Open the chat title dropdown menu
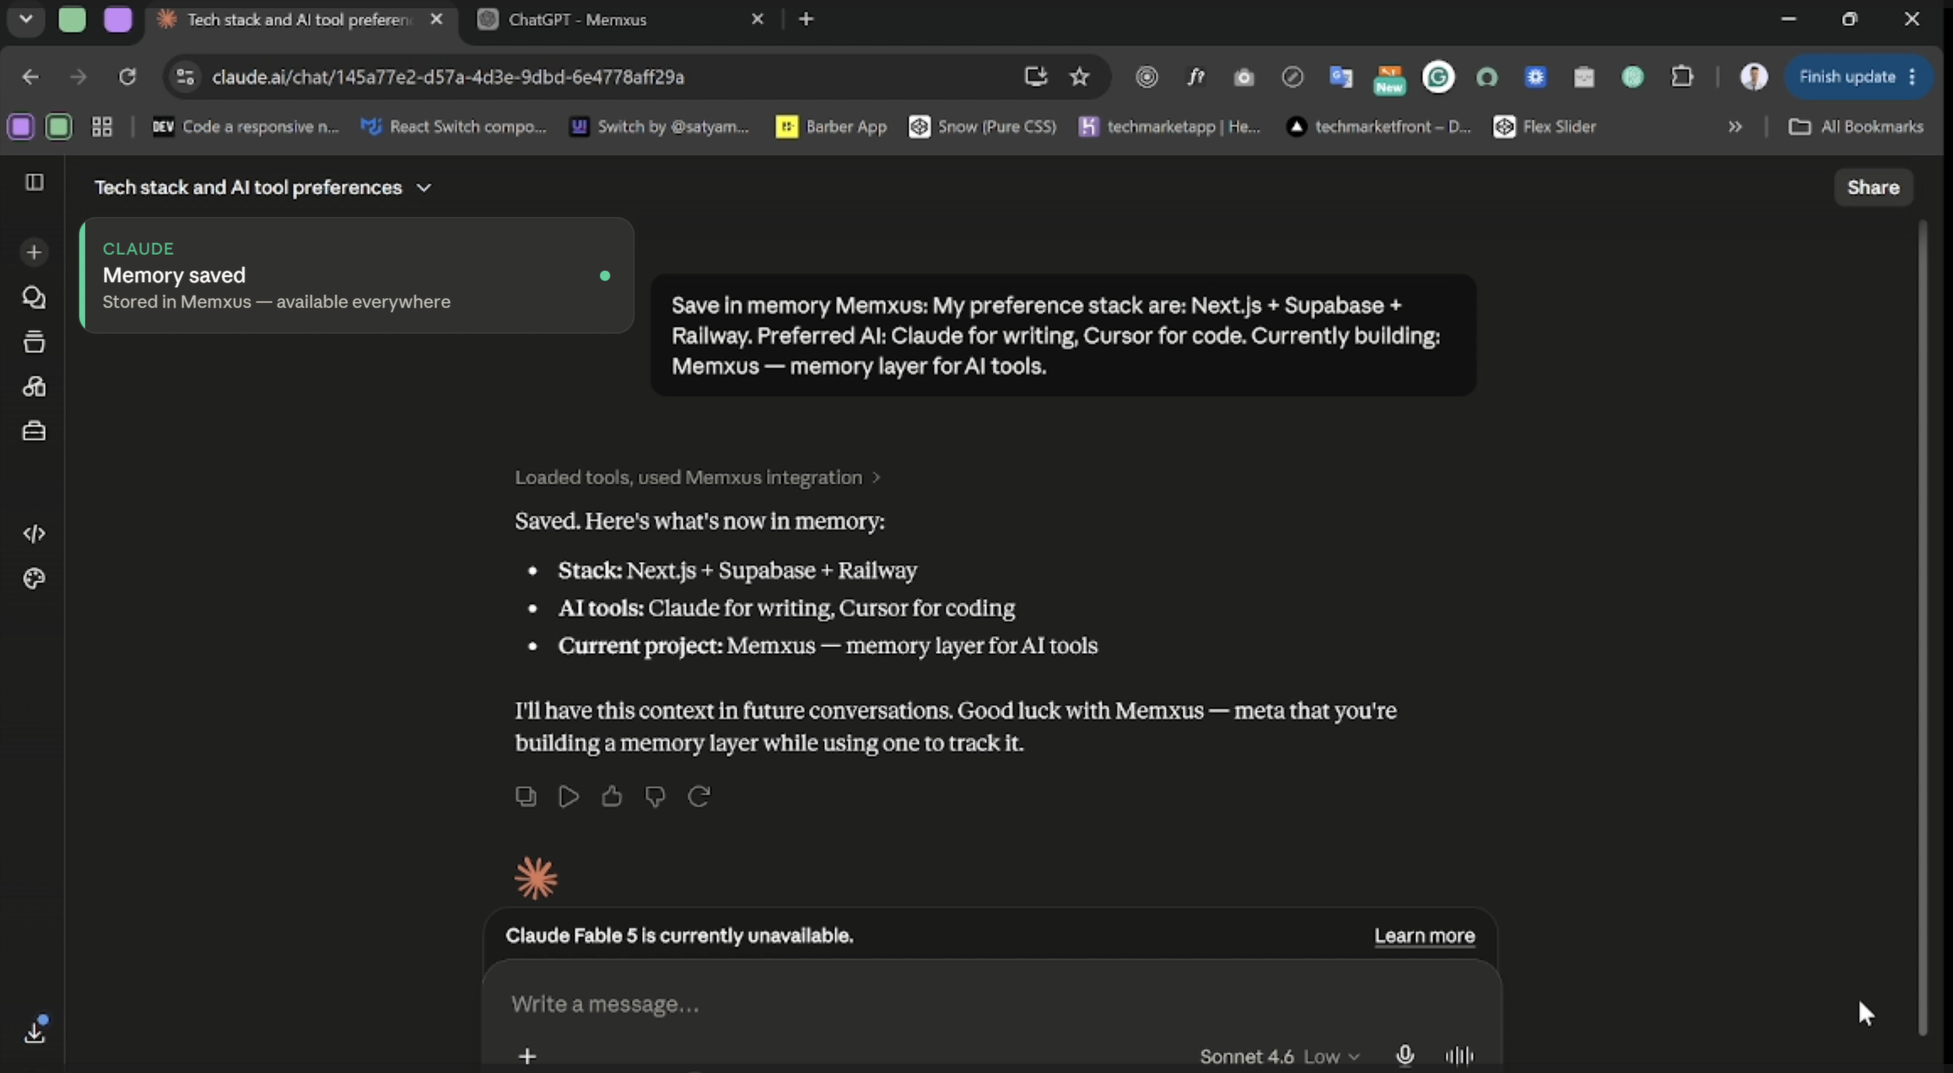The image size is (1953, 1073). (424, 188)
